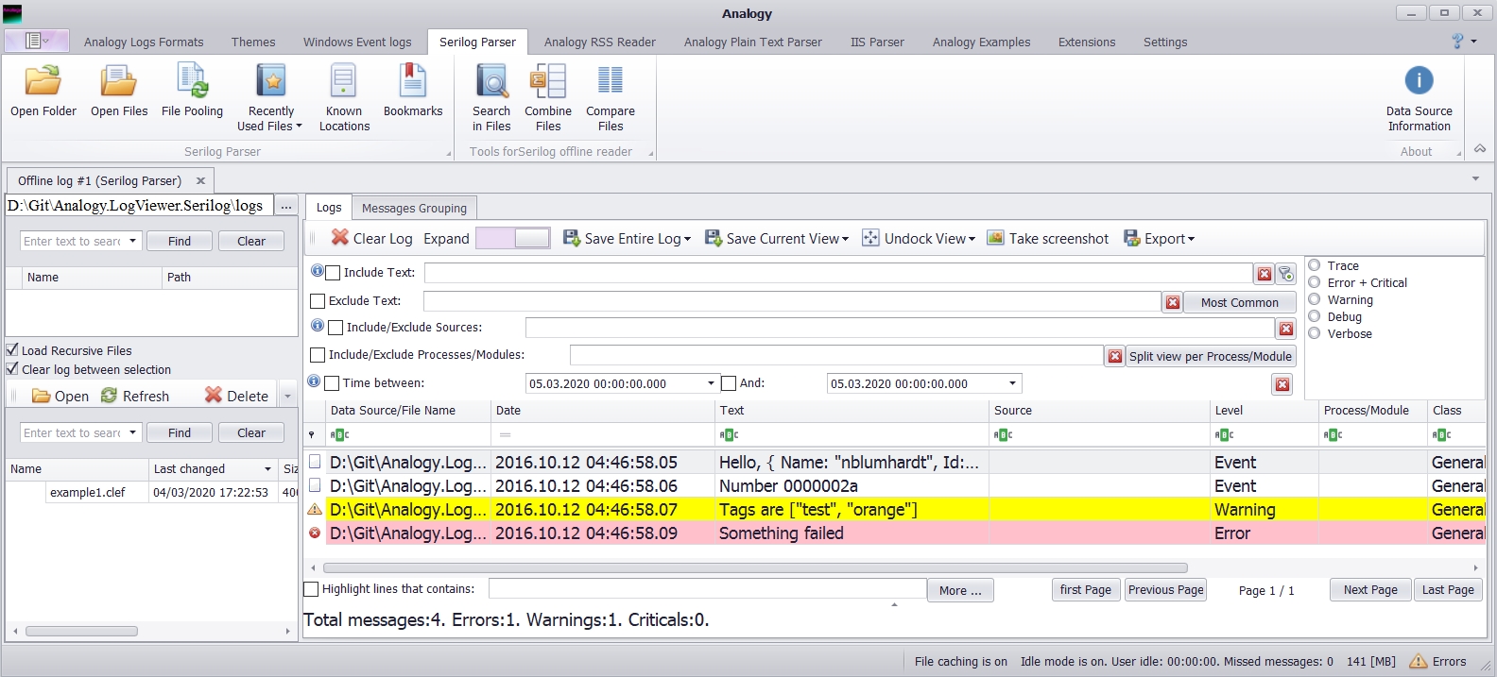Enable the Time between checkbox
This screenshot has width=1497, height=677.
click(x=332, y=383)
